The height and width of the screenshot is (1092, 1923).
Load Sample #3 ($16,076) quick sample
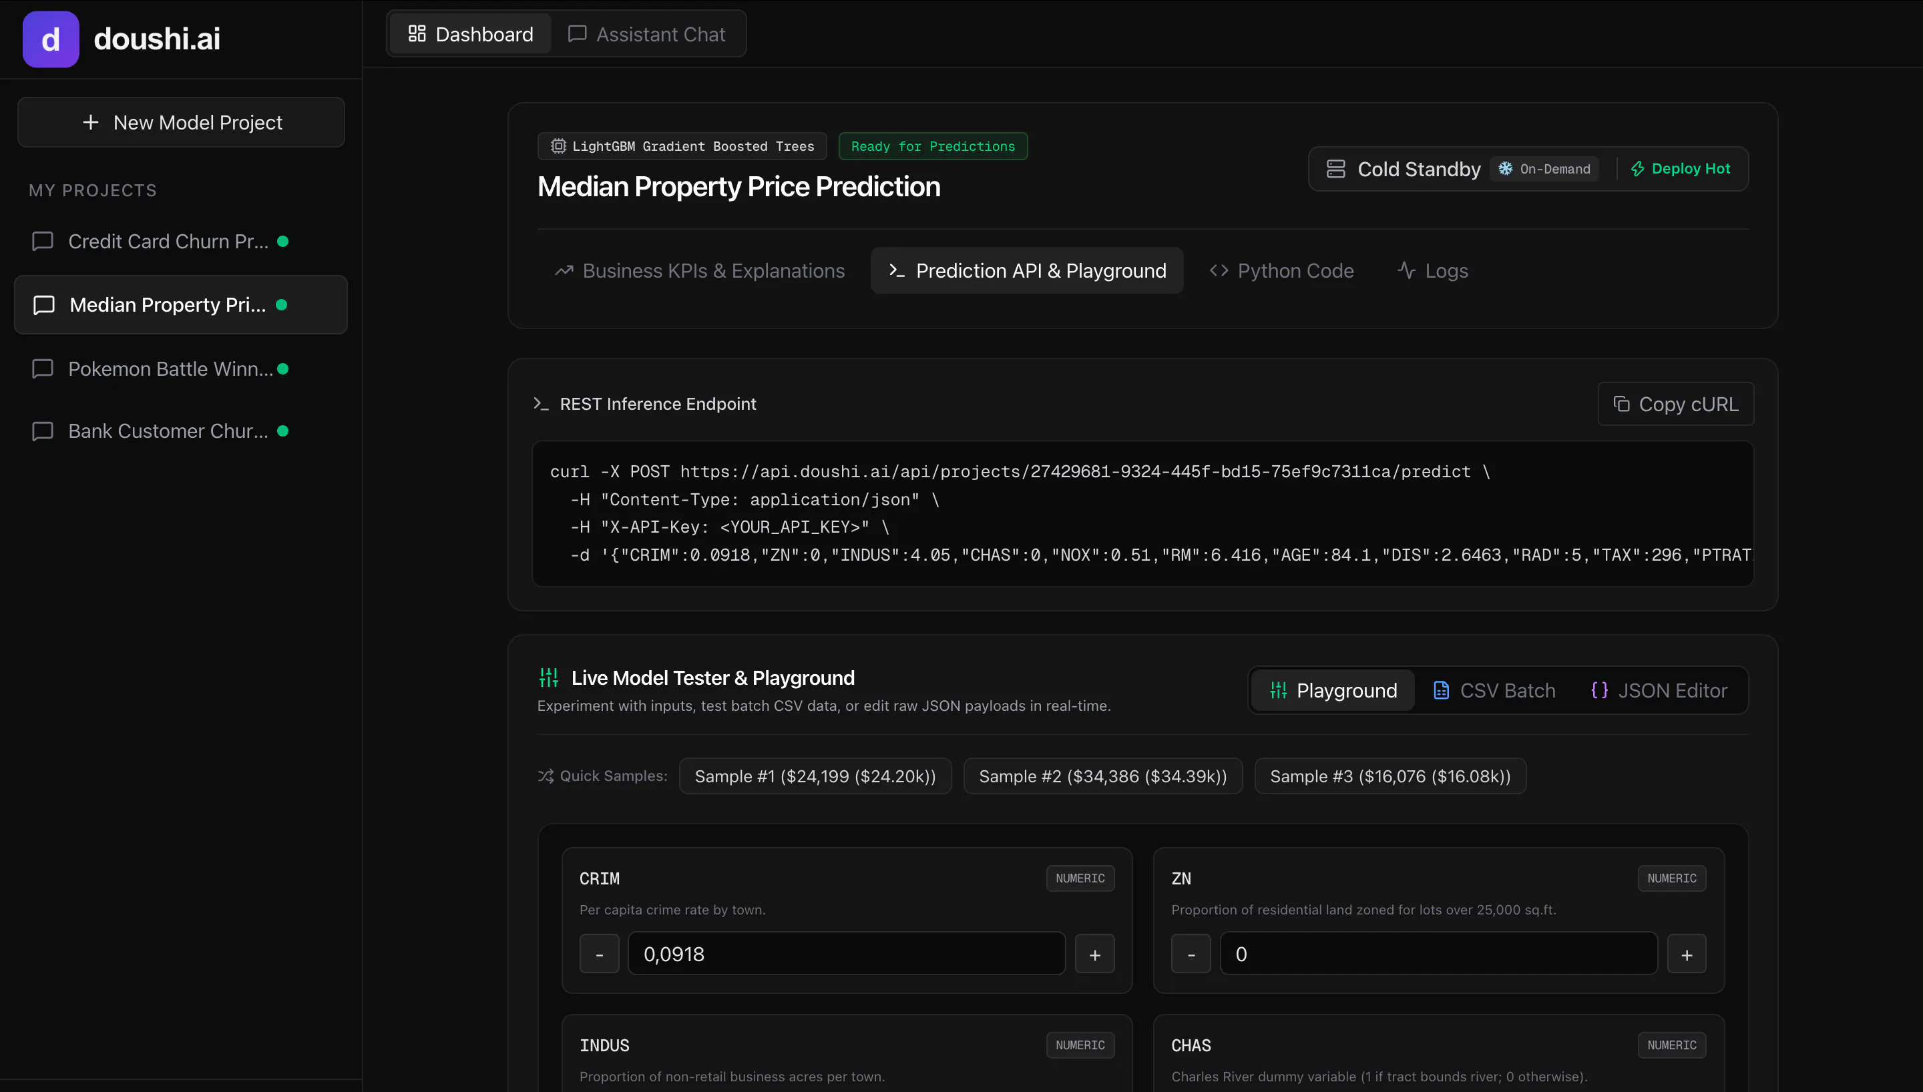tap(1390, 776)
